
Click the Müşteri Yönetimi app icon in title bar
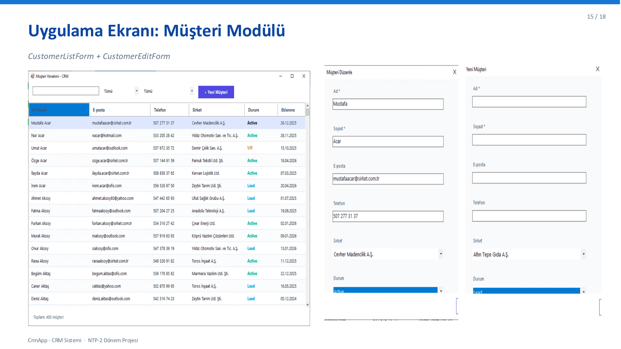pyautogui.click(x=32, y=76)
